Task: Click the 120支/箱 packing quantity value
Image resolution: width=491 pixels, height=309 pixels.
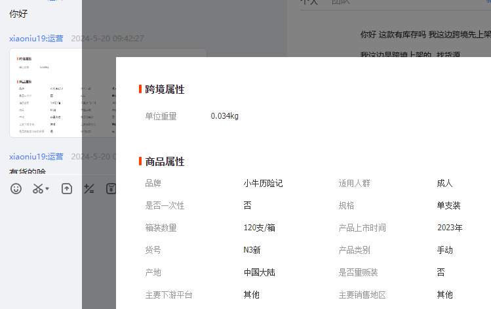Action: [x=259, y=228]
